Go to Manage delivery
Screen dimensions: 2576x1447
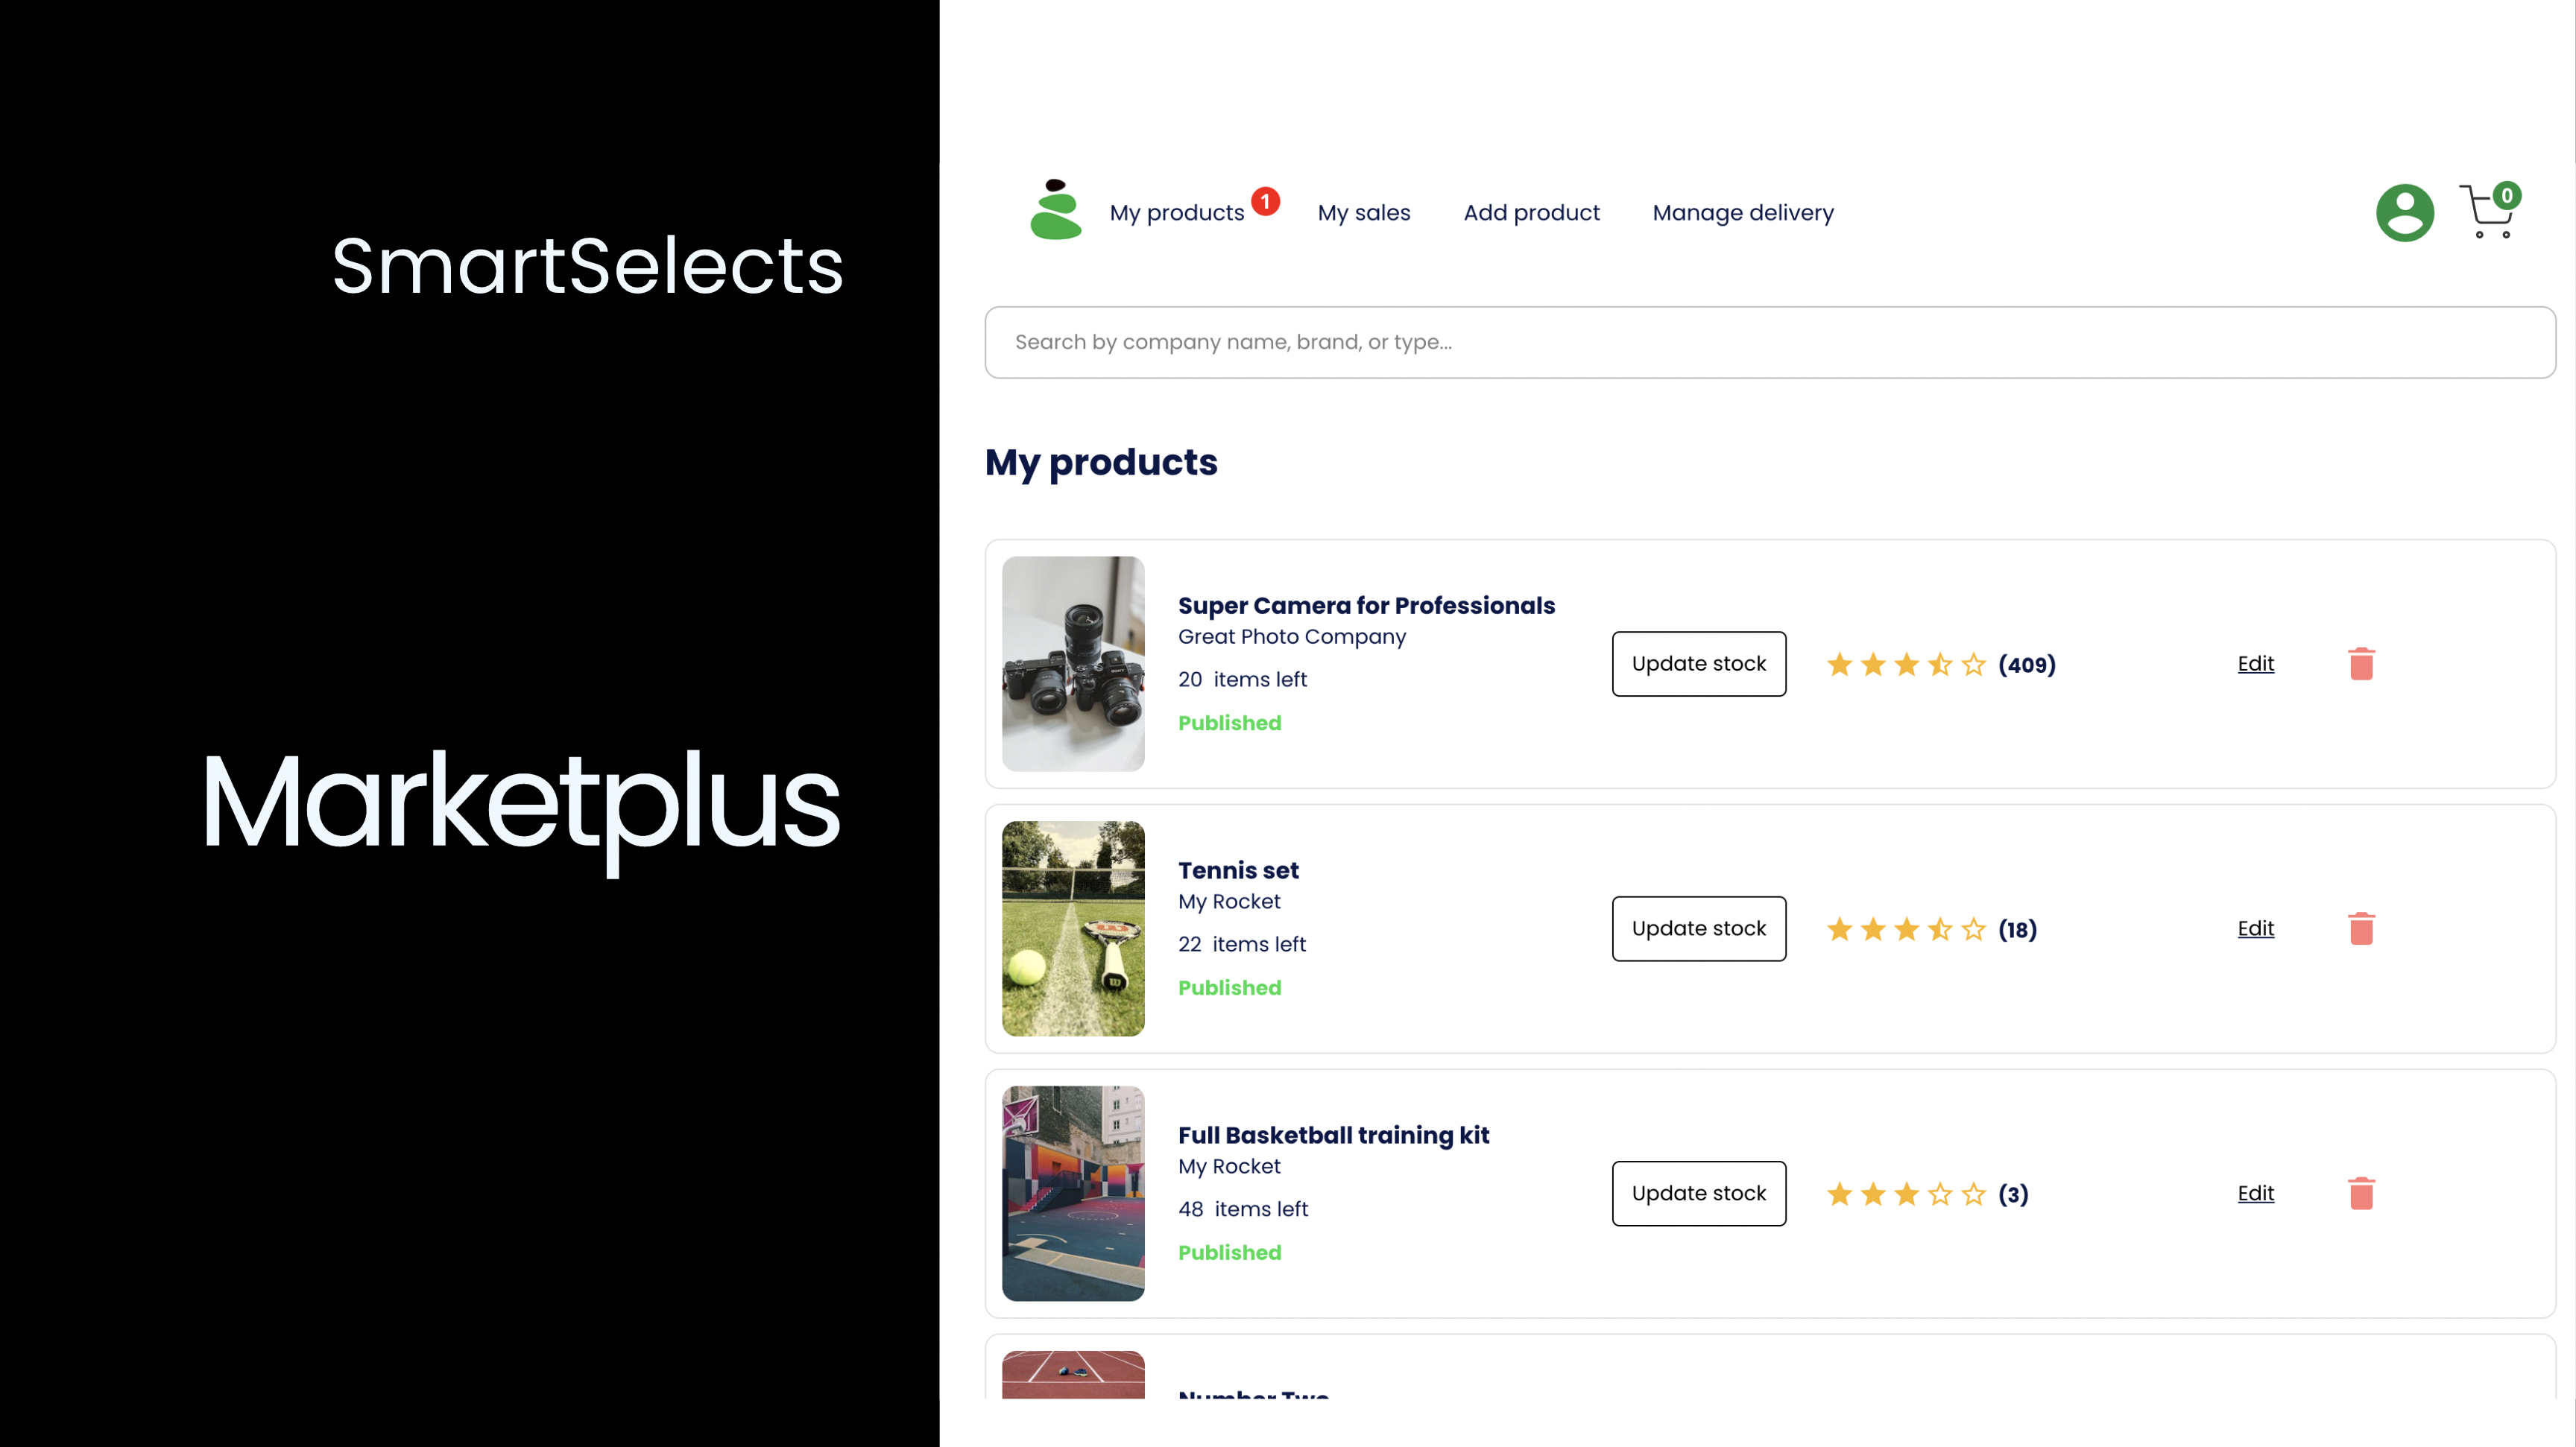coord(1743,212)
